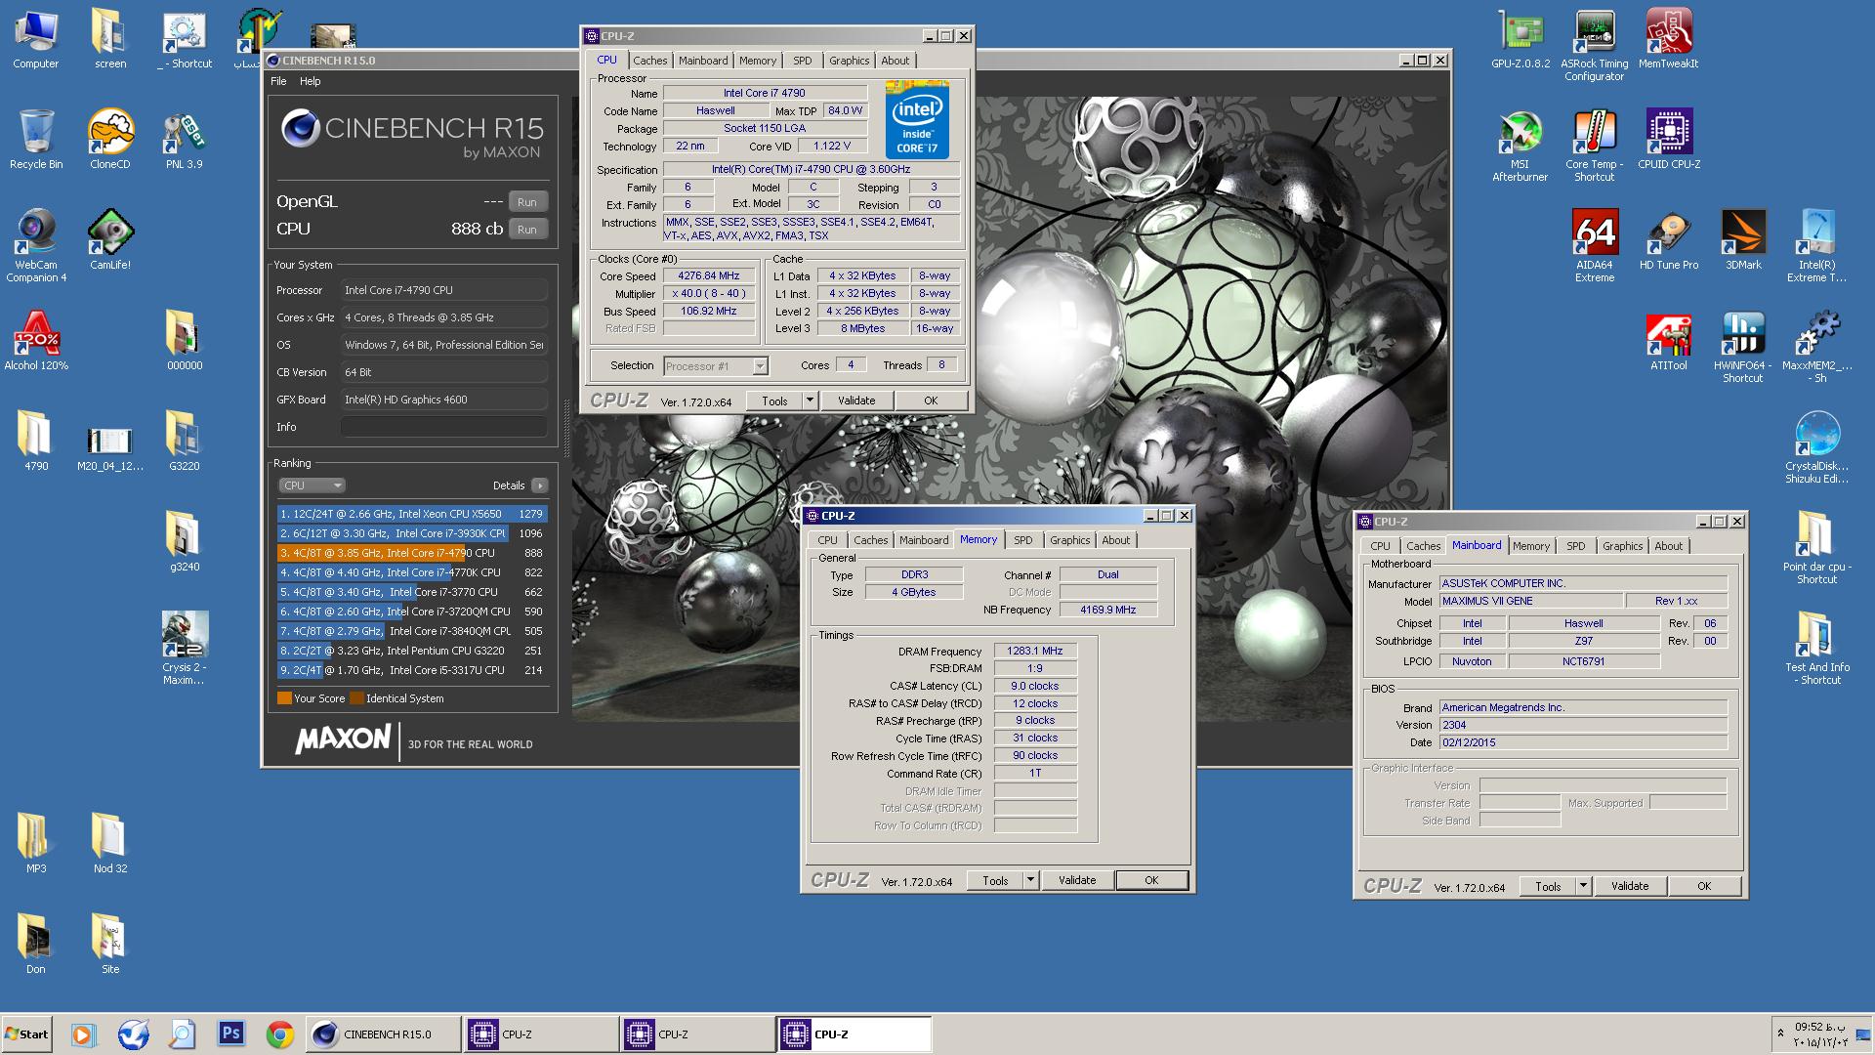
Task: Open Alcohol 120% desktop icon
Action: 36,341
